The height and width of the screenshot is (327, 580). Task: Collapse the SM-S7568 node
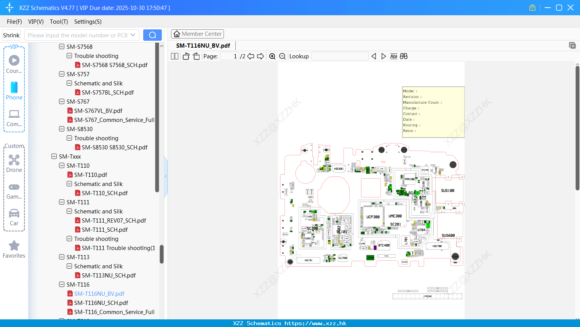(62, 46)
